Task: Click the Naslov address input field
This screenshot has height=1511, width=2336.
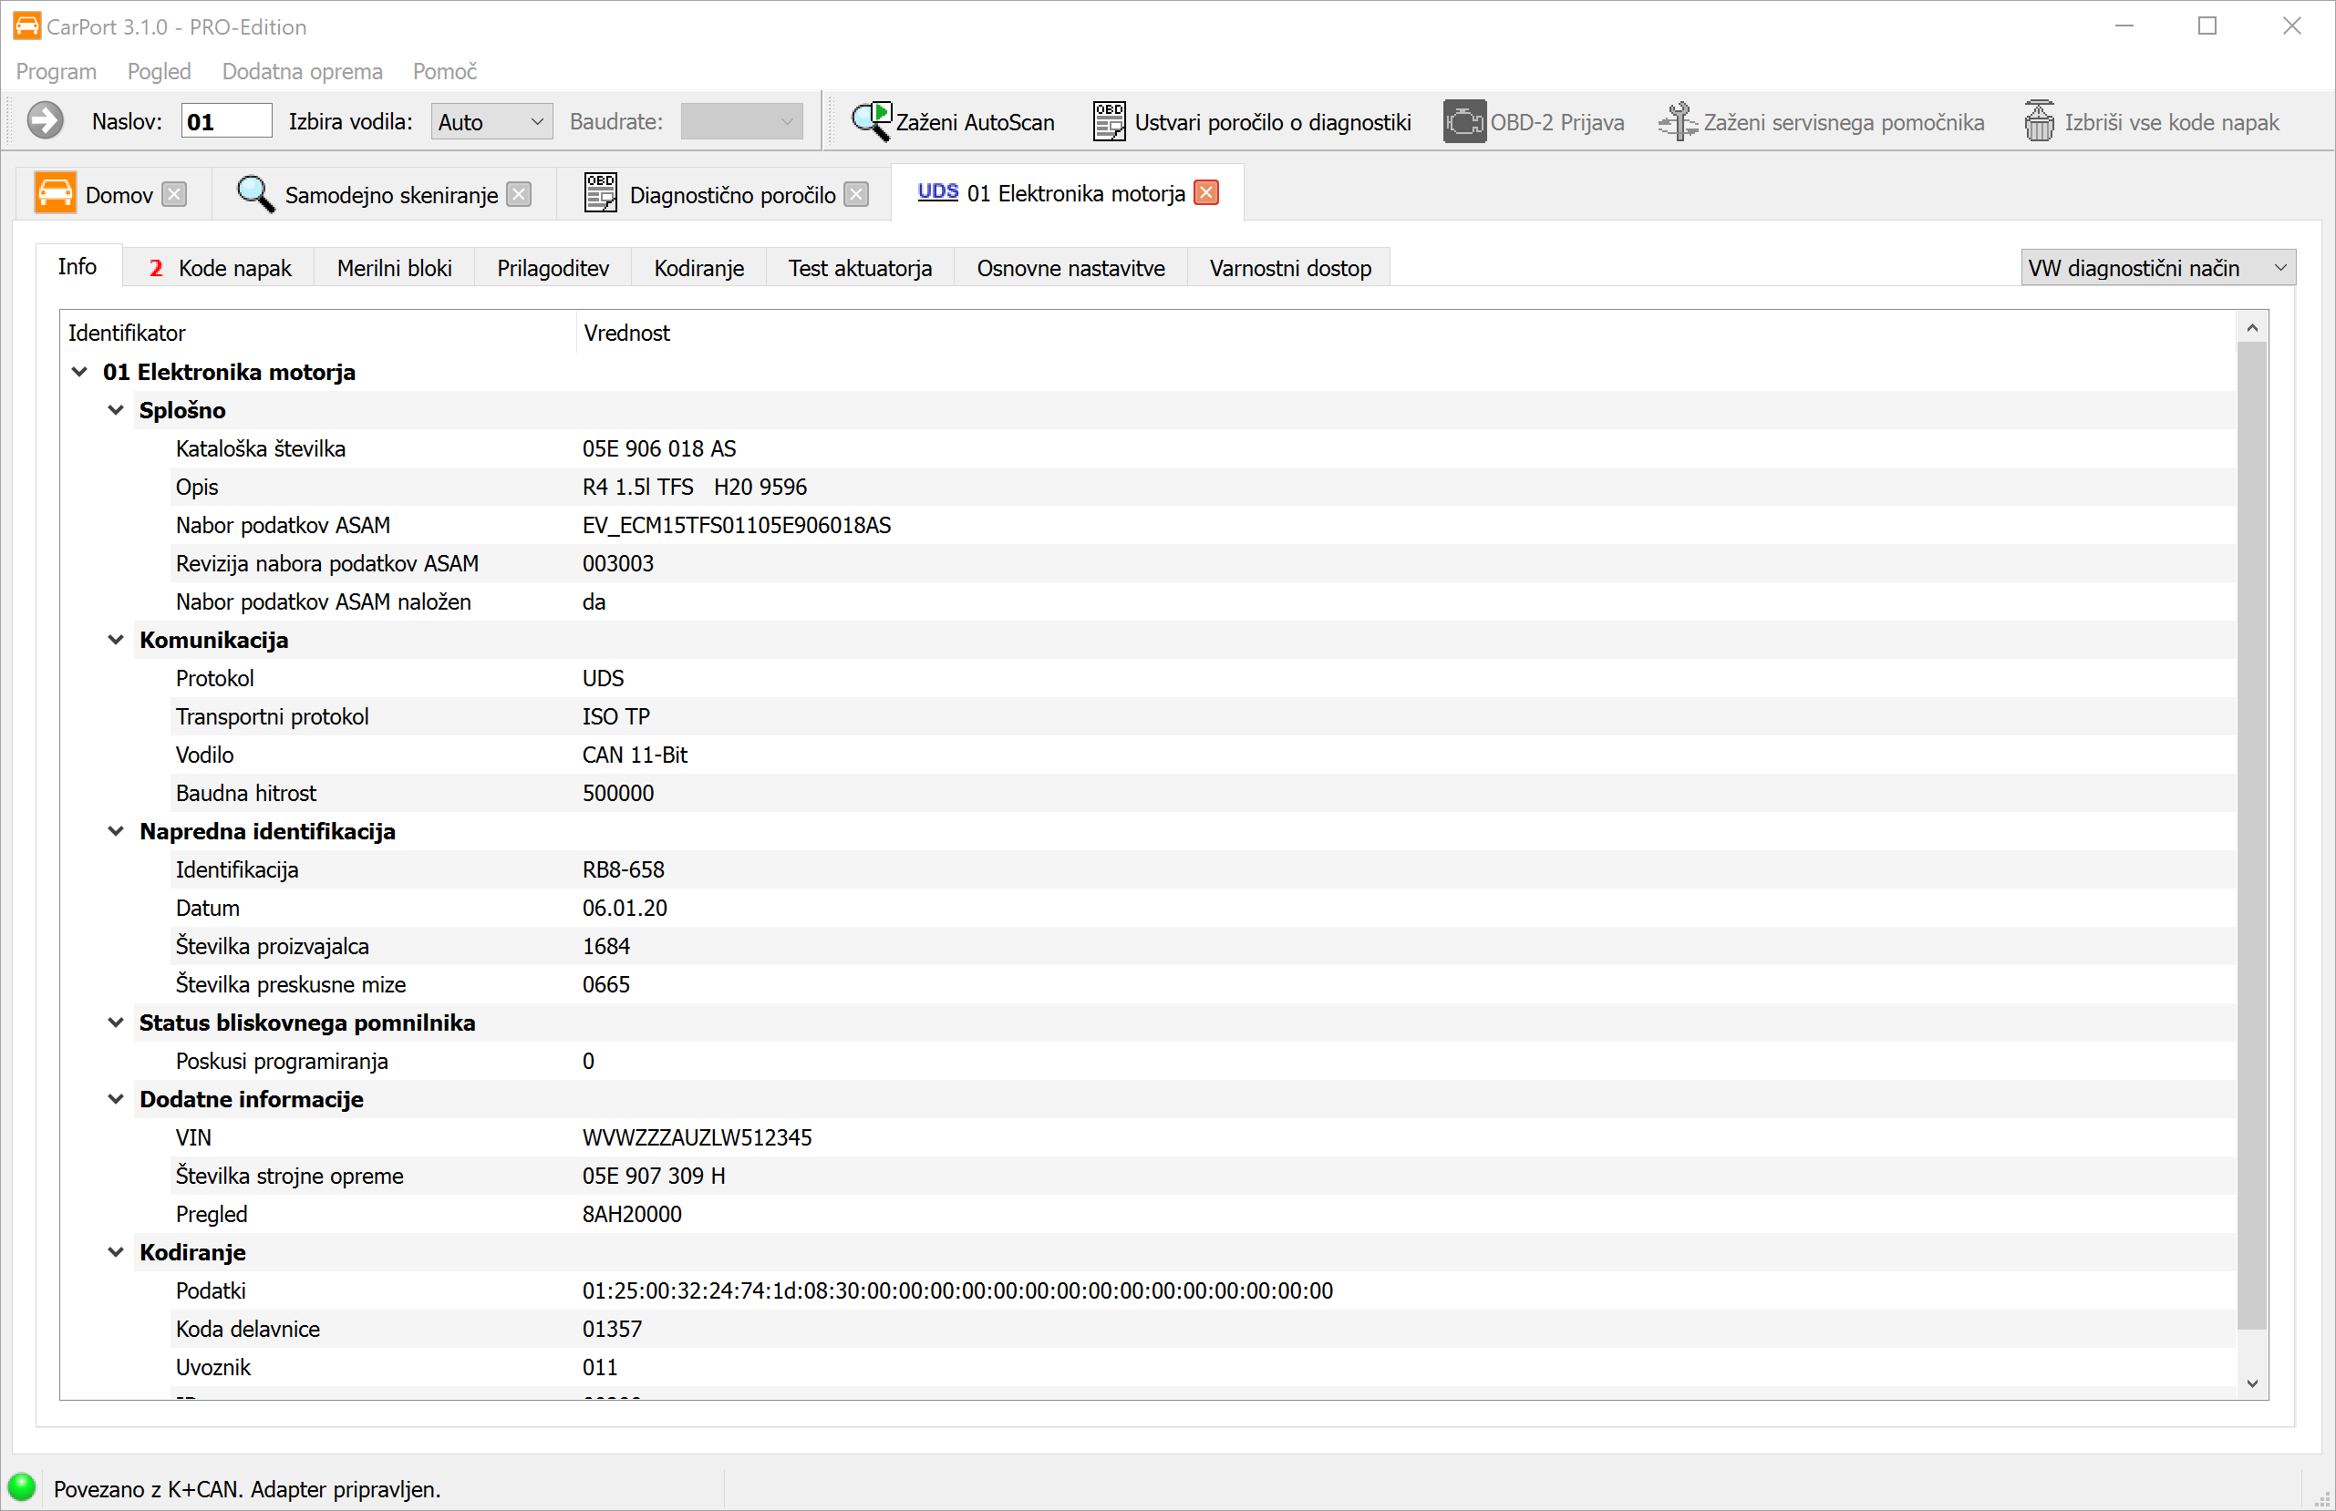Action: [226, 122]
